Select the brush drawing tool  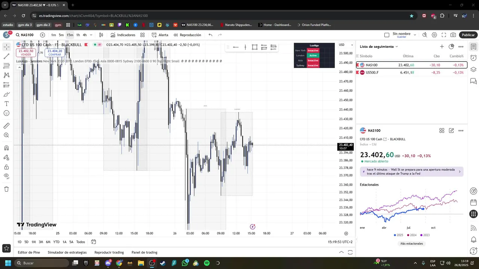pyautogui.click(x=6, y=94)
